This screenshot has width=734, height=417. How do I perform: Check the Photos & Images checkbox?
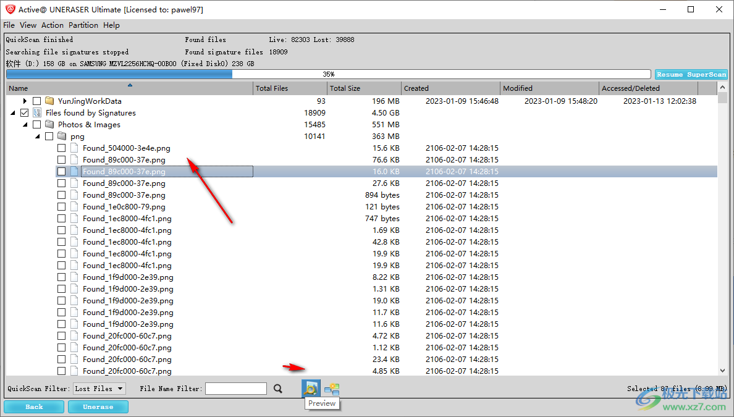(36, 125)
